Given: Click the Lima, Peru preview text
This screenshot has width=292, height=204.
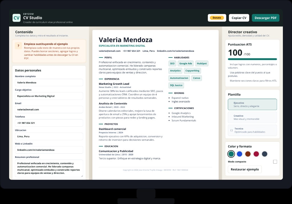Looking at the screenshot, I should click(x=148, y=51).
